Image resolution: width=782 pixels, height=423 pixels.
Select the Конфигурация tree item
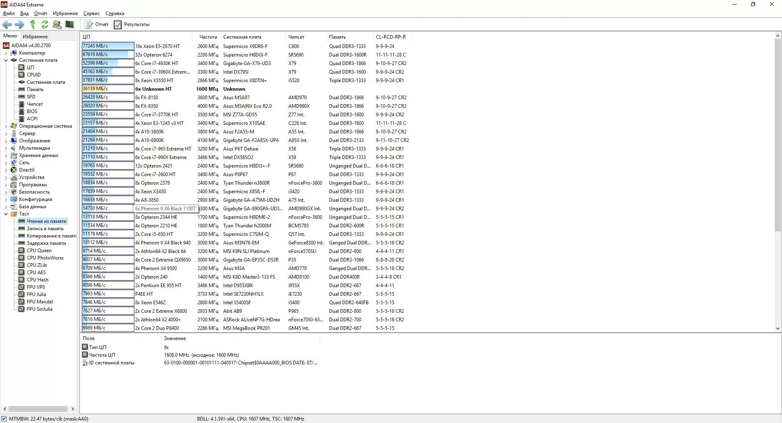pos(35,199)
